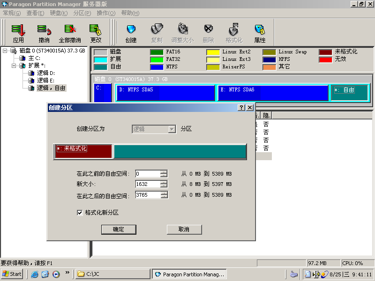Click the second quick launch icon
The image size is (375, 281).
(45, 274)
